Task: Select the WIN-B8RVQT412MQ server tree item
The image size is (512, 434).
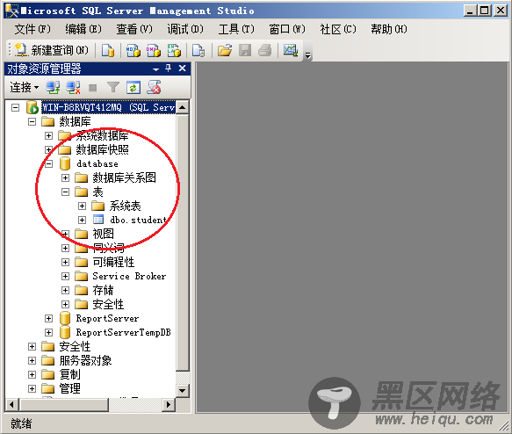Action: coord(108,107)
